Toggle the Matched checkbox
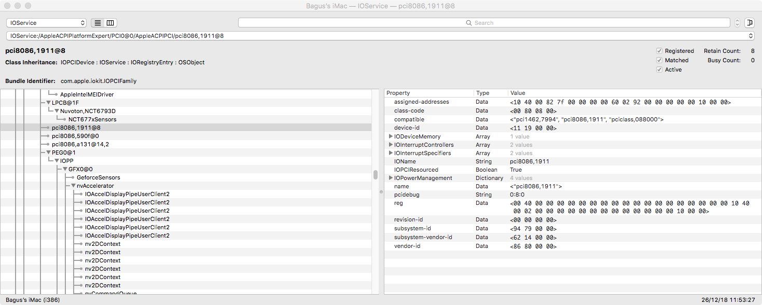Screen dimensions: 762x305 tap(659, 60)
